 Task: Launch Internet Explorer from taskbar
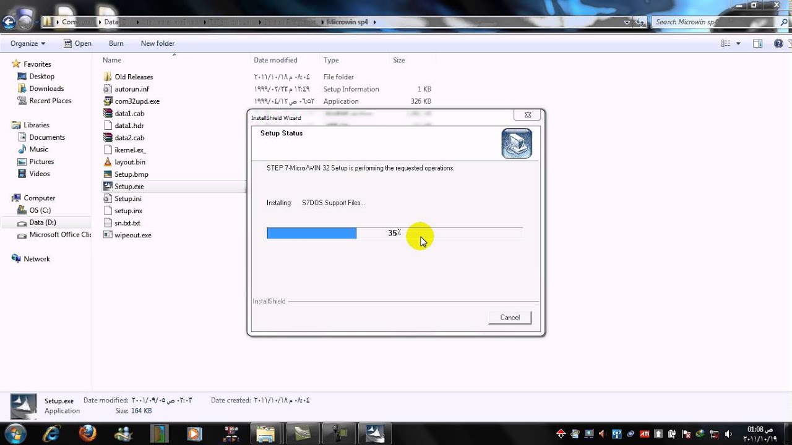point(52,433)
